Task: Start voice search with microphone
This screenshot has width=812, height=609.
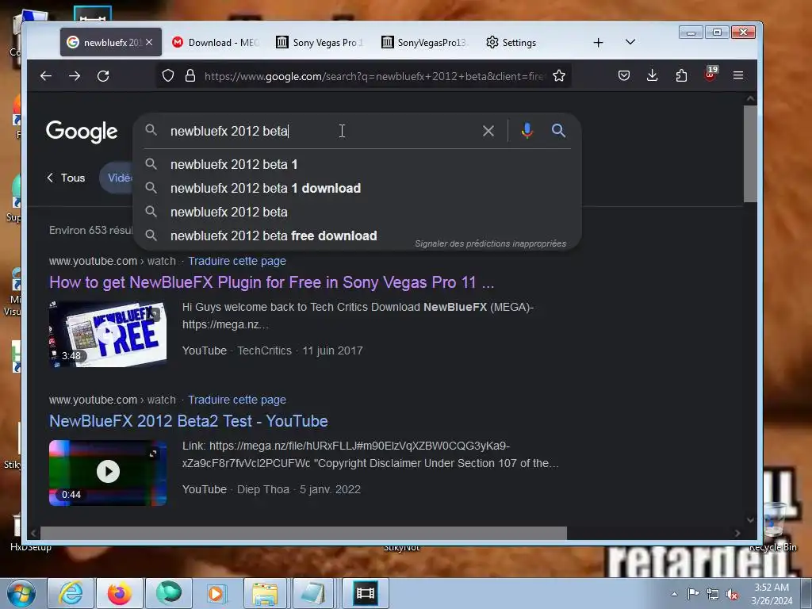Action: pyautogui.click(x=527, y=131)
